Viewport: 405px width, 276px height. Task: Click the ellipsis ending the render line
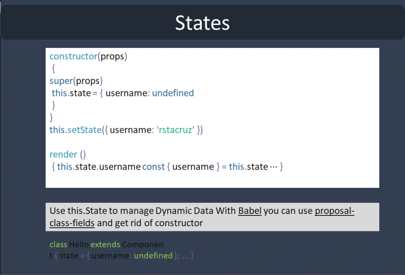click(273, 167)
